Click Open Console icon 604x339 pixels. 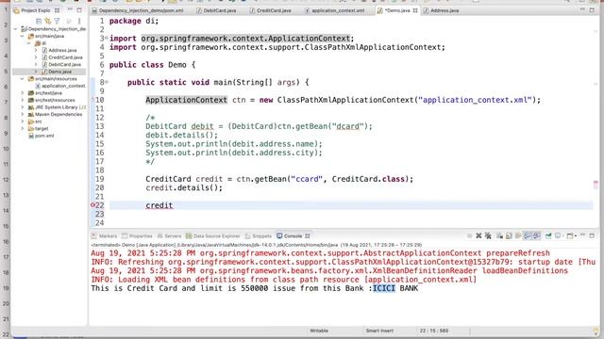pos(570,235)
